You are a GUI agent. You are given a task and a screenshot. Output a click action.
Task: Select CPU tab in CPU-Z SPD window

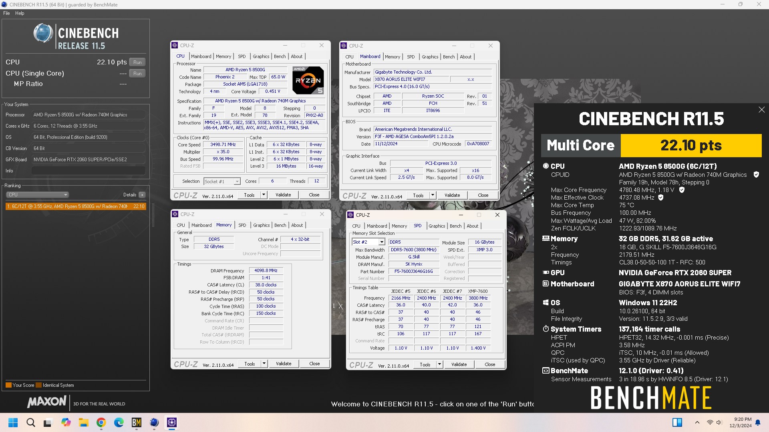pos(356,226)
